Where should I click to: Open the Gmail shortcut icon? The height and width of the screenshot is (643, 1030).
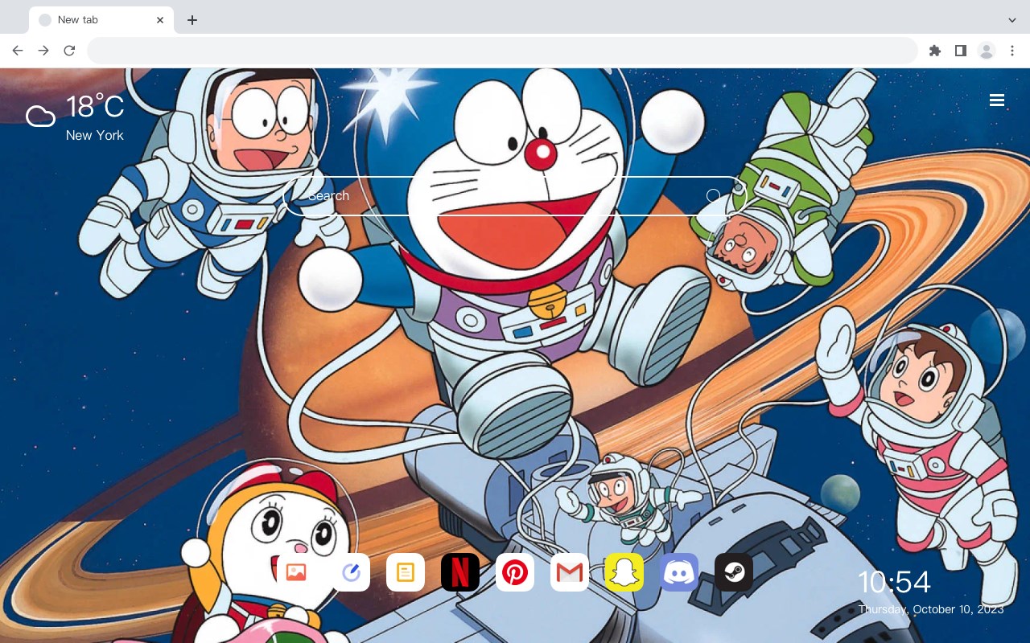tap(570, 572)
